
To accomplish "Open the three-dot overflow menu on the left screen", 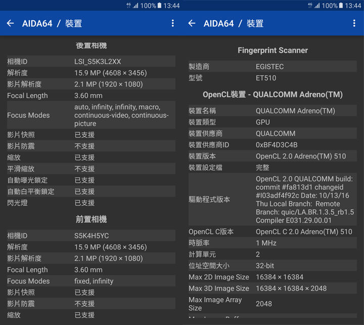I will (172, 23).
